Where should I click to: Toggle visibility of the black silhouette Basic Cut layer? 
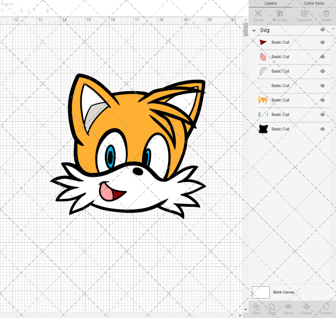click(x=322, y=129)
